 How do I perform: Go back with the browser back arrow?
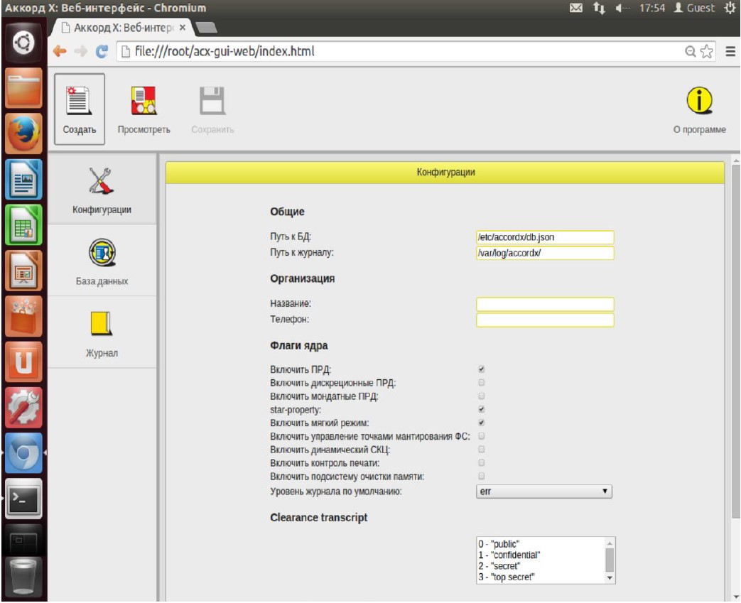[x=60, y=51]
